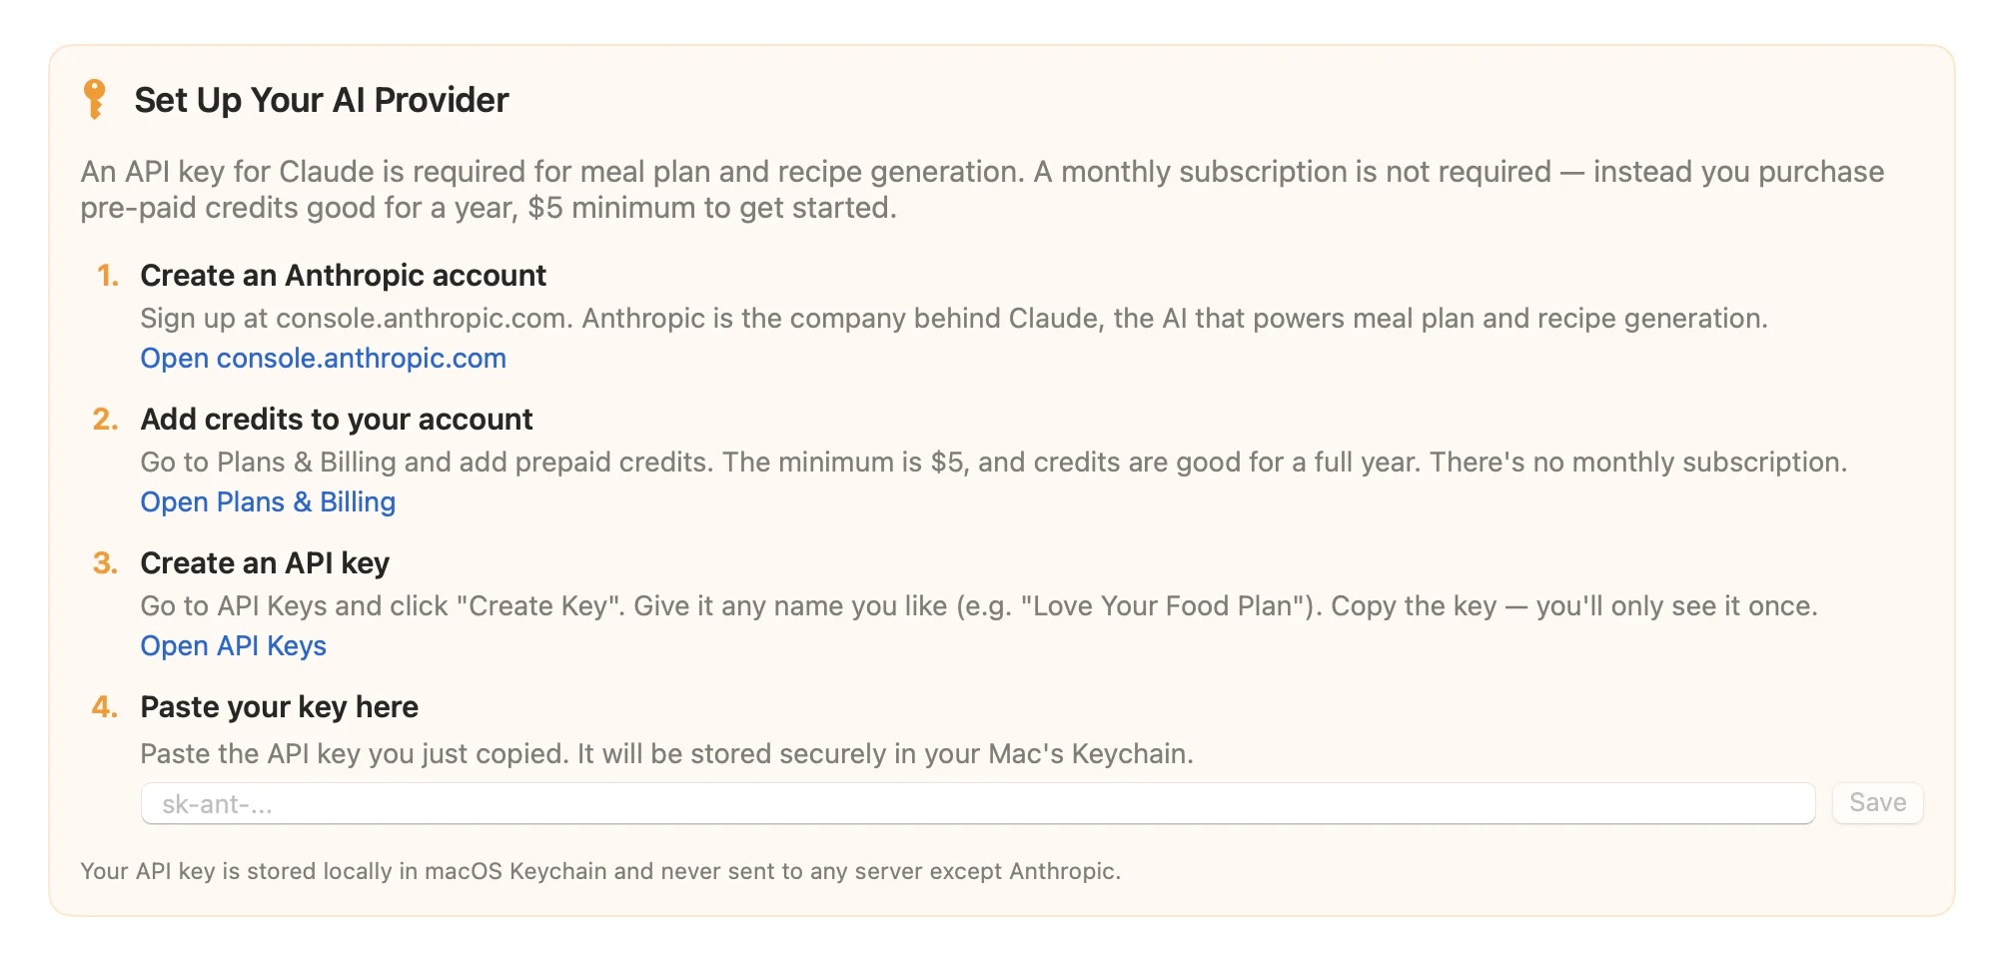The height and width of the screenshot is (961, 1990).
Task: Click the Sign up instructions text
Action: coord(954,319)
